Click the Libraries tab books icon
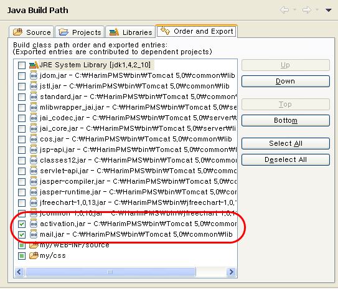This screenshot has width=338, height=289. pos(114,32)
